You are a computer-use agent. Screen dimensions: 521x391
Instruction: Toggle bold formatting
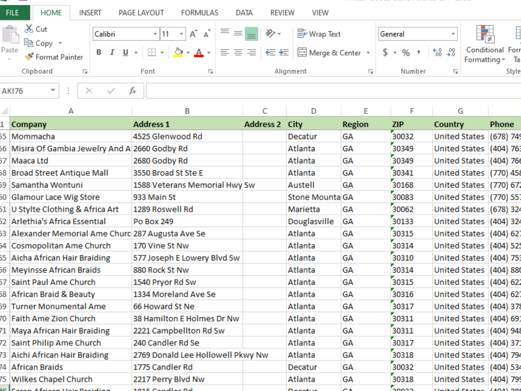coord(98,53)
